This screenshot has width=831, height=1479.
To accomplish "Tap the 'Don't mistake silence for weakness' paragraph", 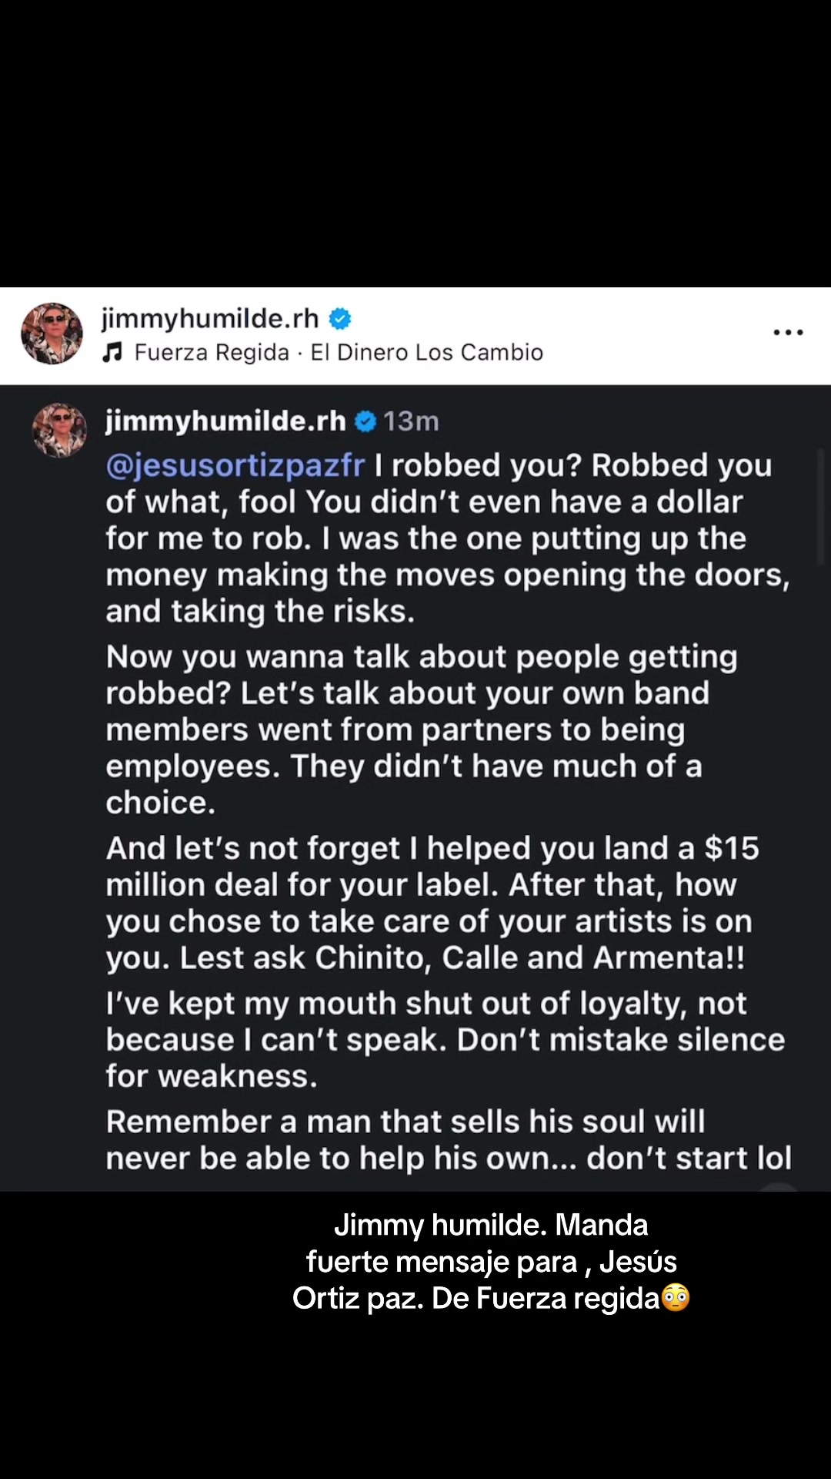I will point(446,1039).
